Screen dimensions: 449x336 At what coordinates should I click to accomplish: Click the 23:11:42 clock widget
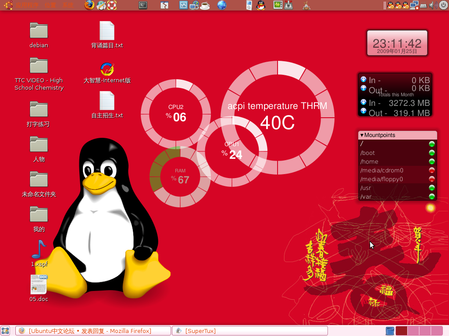[x=397, y=43]
